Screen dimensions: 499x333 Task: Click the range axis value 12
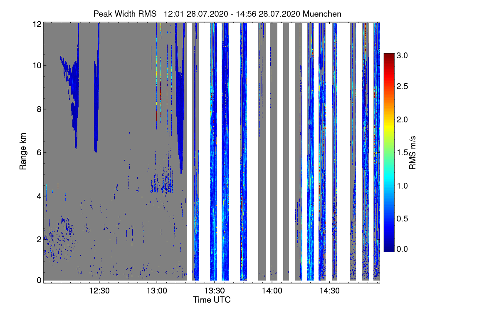pos(37,25)
